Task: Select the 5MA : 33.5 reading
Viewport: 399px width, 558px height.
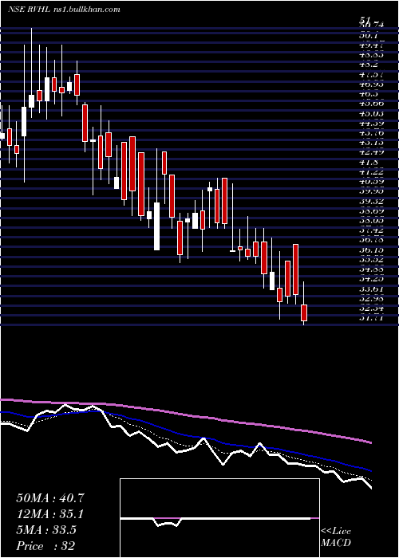Action: tap(46, 530)
